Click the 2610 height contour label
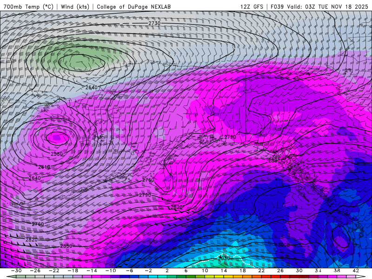 44,167
